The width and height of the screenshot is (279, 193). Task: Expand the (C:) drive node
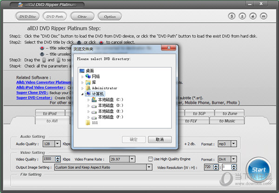click(x=88, y=100)
